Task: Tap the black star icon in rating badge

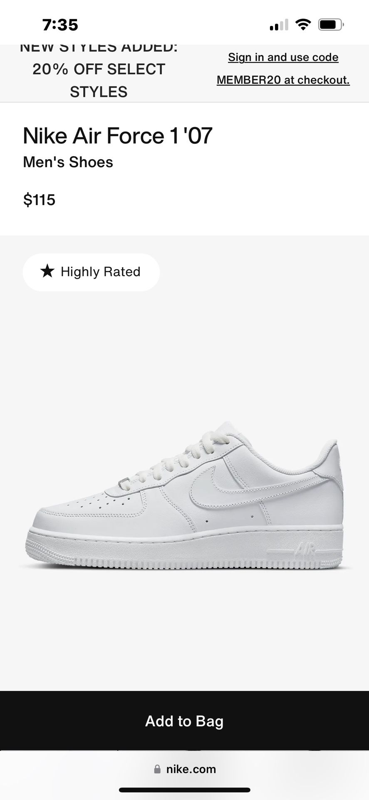Action: click(47, 271)
